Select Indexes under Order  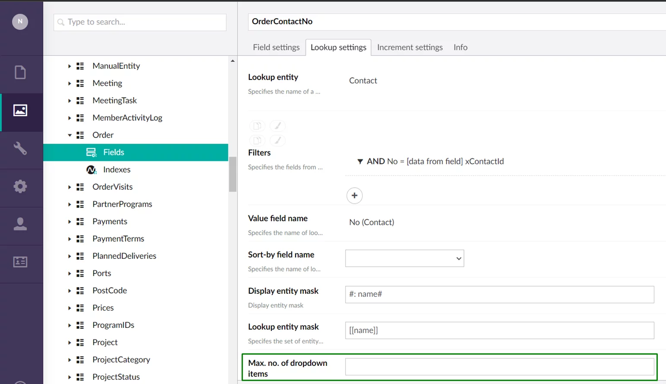117,170
